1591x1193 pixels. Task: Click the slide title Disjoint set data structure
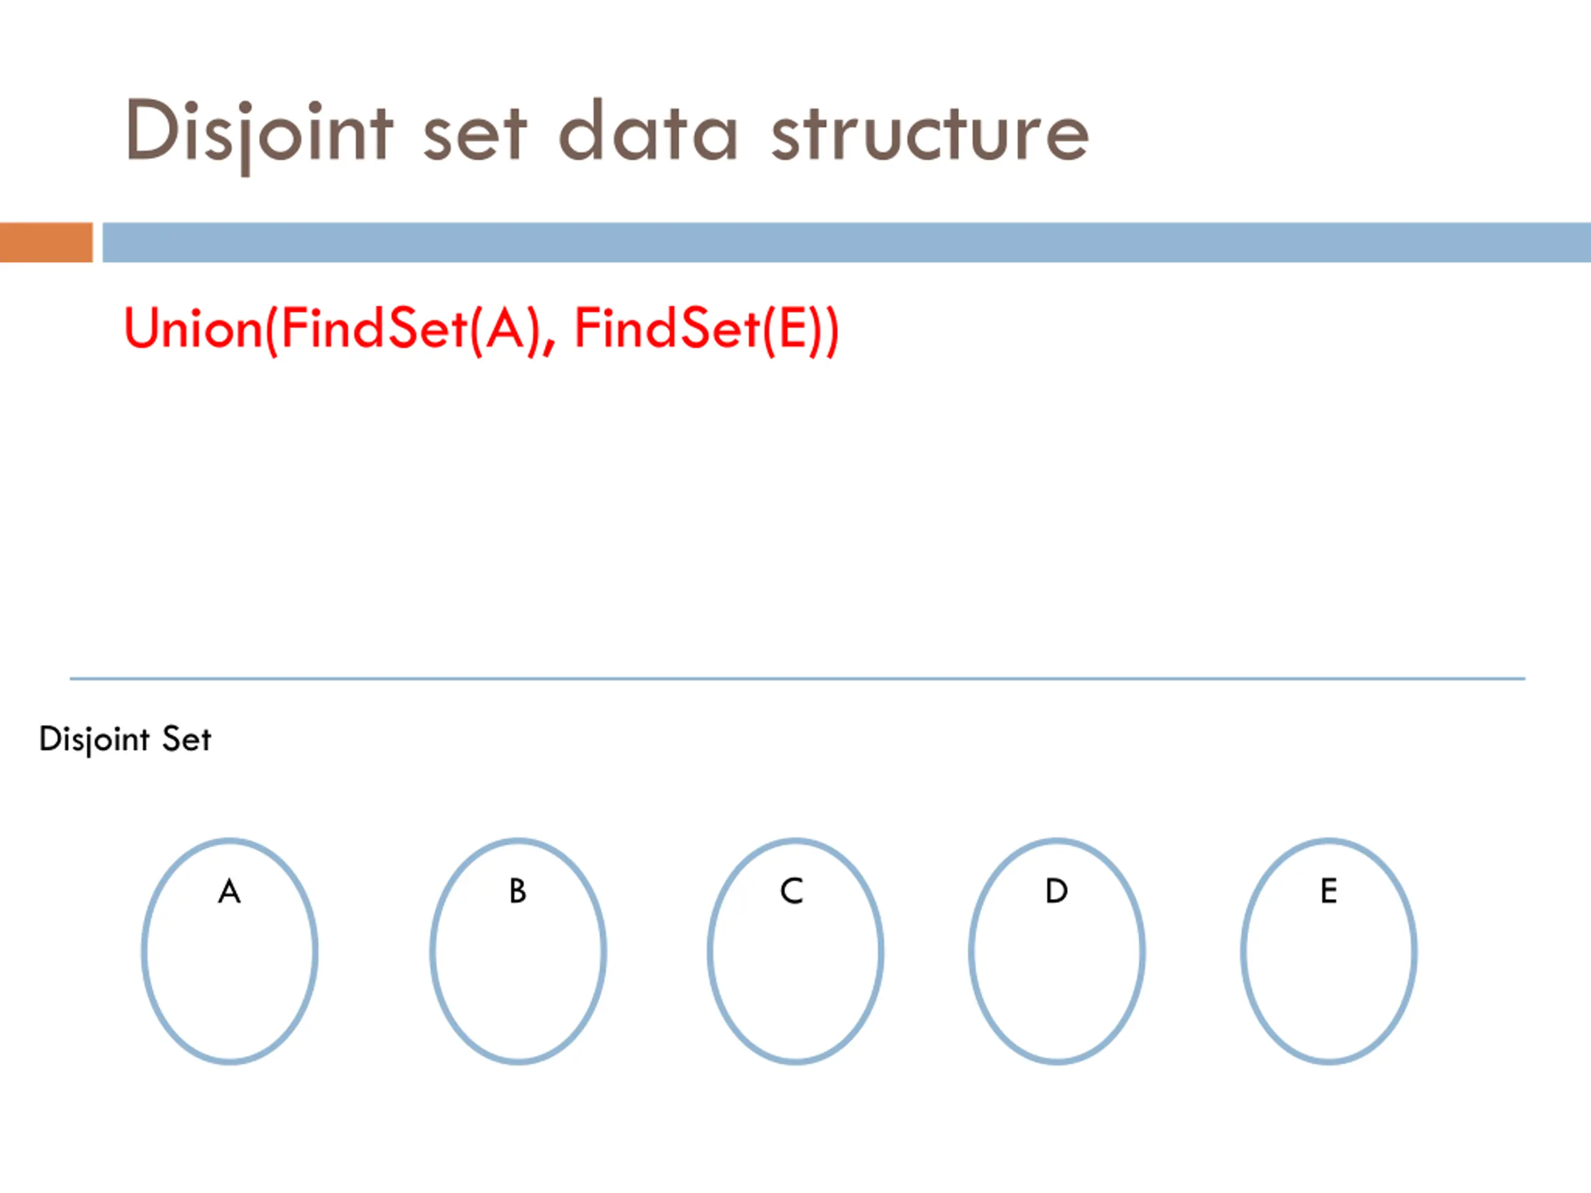607,133
